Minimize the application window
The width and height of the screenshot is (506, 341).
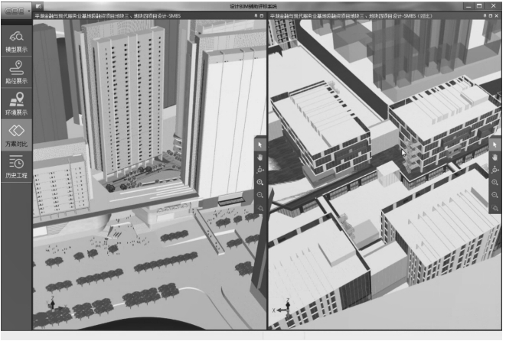pos(469,6)
